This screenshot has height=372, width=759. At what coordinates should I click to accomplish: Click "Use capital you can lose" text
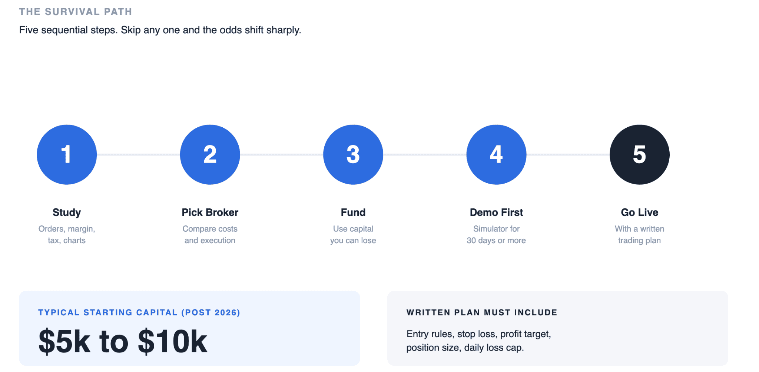coord(353,235)
